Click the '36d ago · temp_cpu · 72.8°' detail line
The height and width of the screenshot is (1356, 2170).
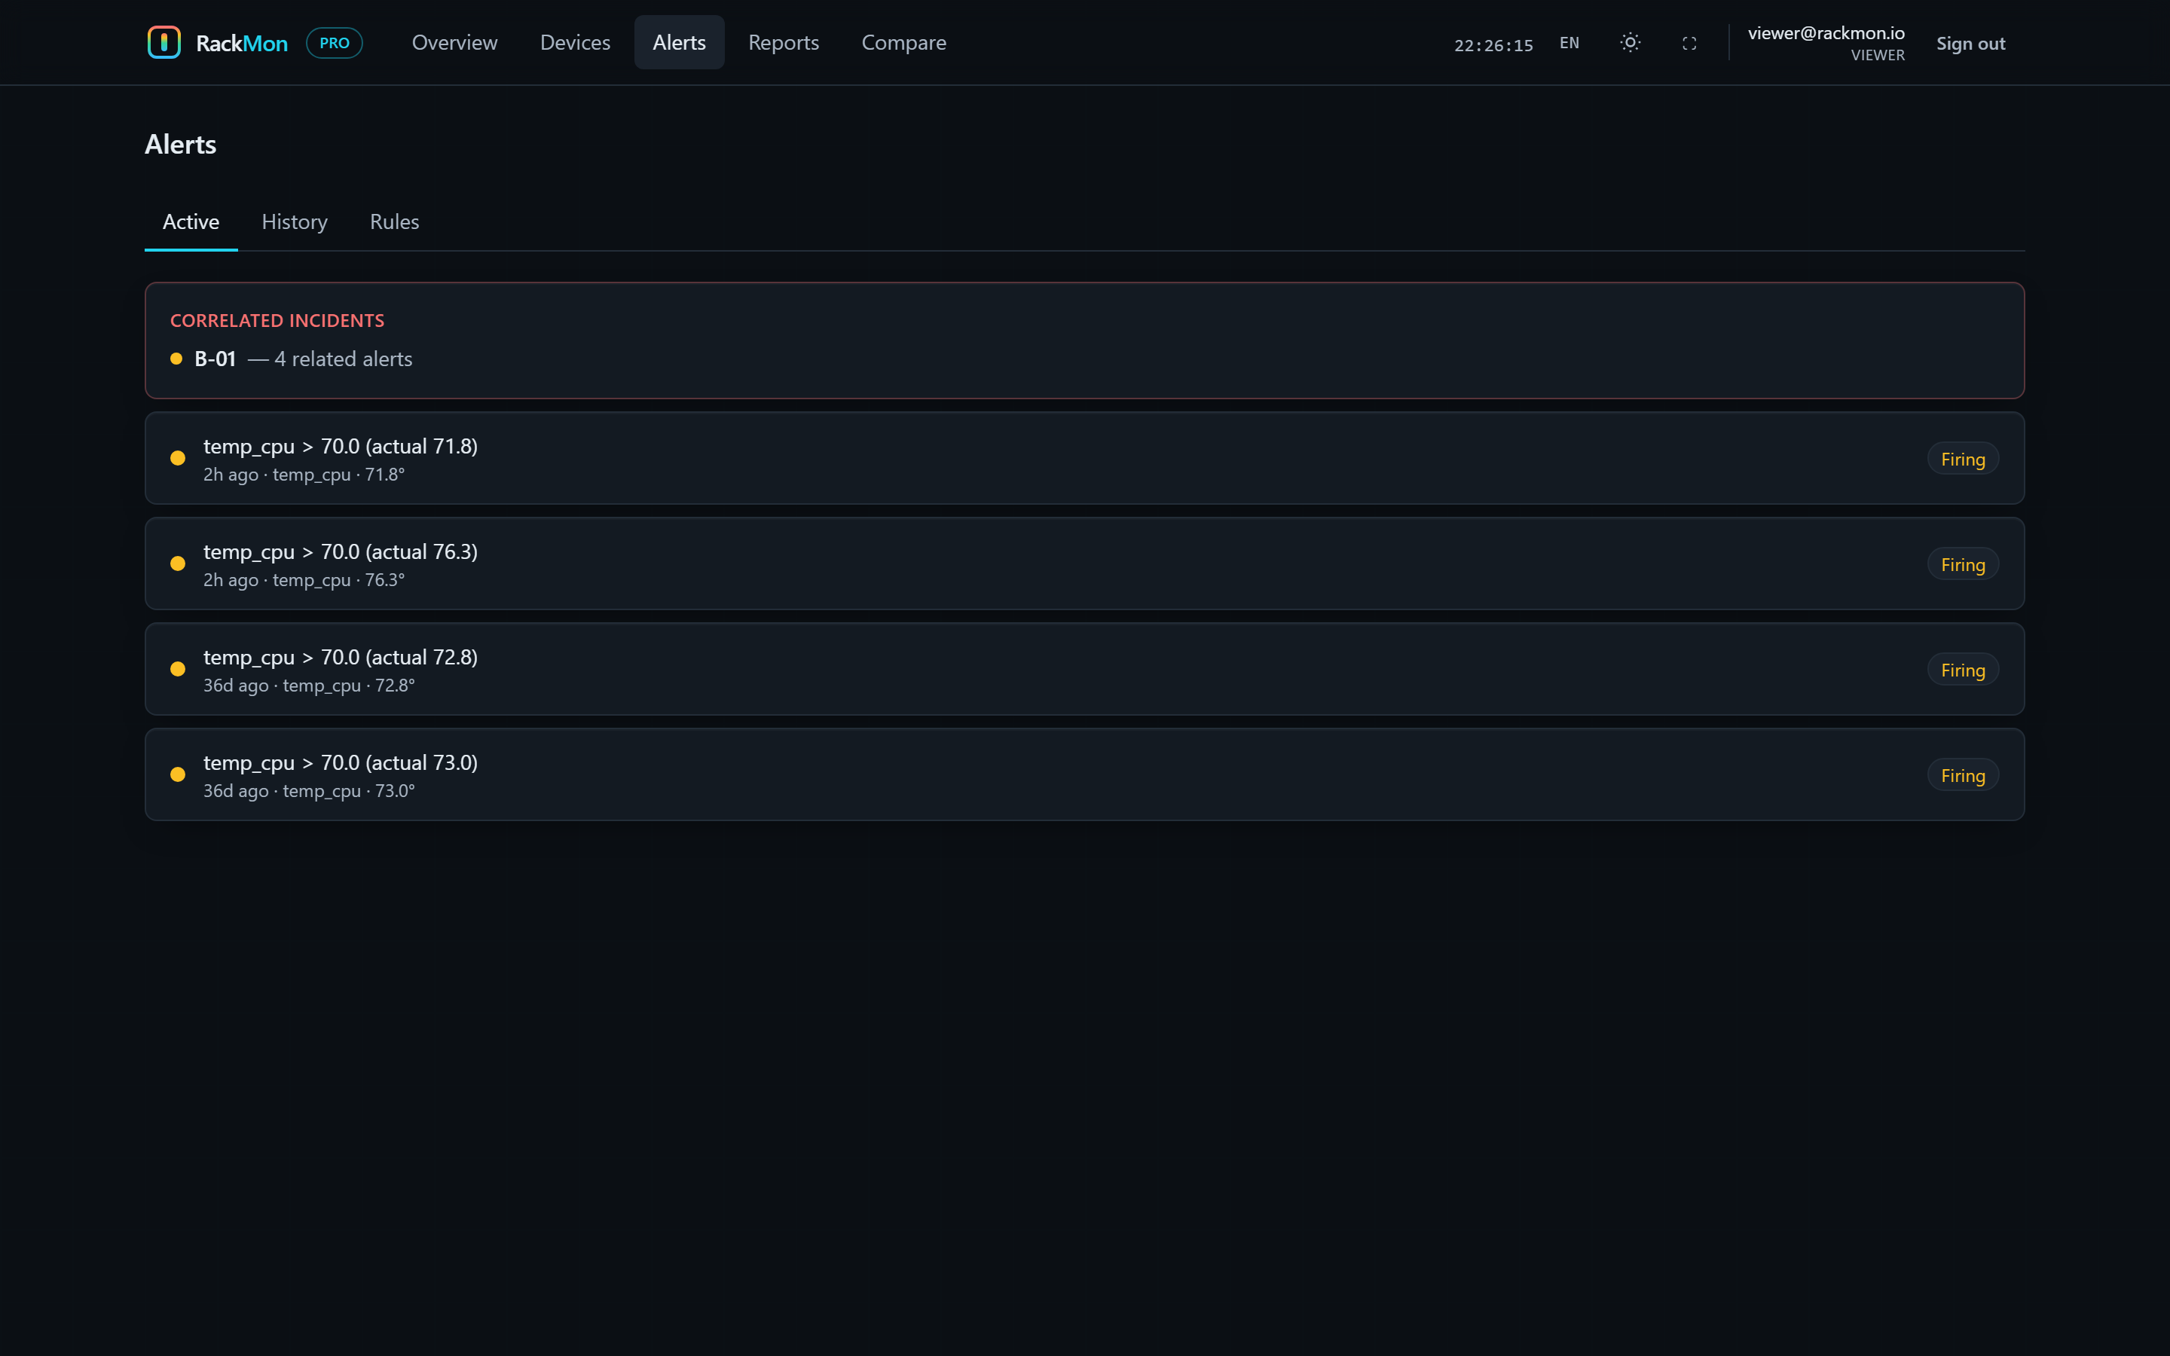coord(310,686)
